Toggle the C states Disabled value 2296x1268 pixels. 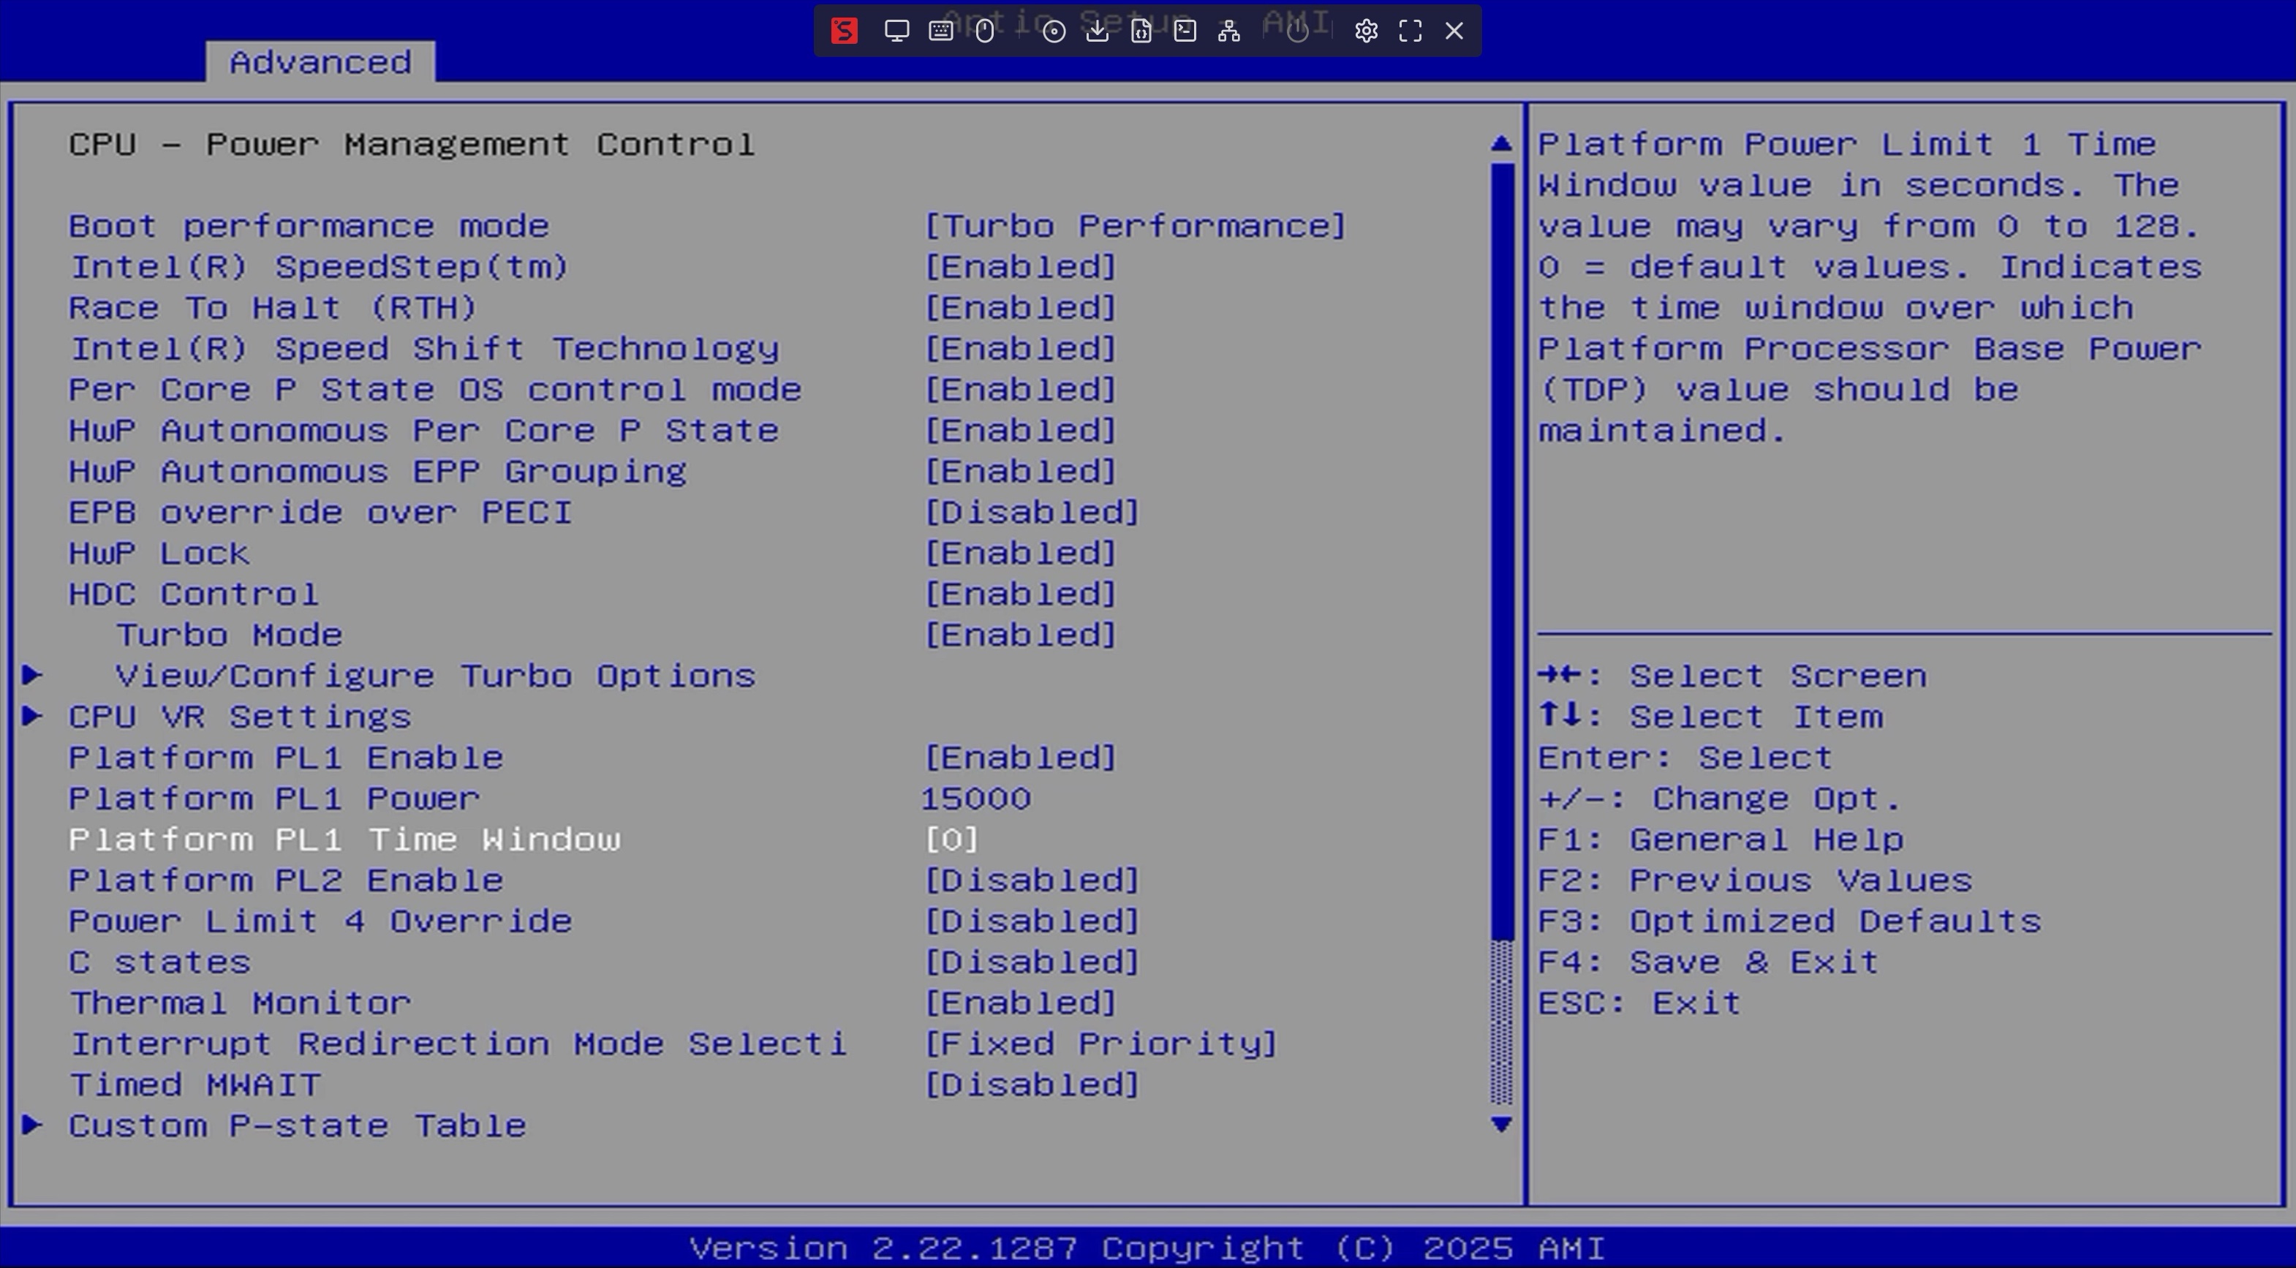pyautogui.click(x=1031, y=962)
